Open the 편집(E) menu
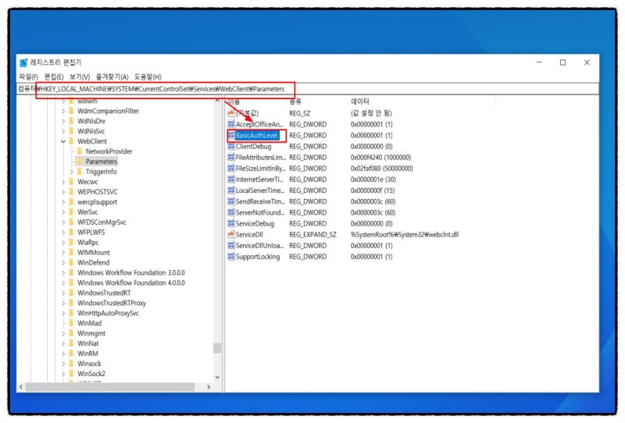Image resolution: width=625 pixels, height=423 pixels. pos(54,76)
